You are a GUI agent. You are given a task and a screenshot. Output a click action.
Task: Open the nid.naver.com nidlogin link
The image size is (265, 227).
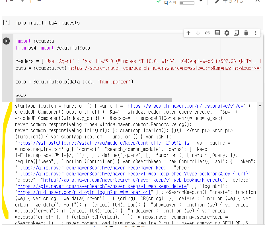point(84,193)
